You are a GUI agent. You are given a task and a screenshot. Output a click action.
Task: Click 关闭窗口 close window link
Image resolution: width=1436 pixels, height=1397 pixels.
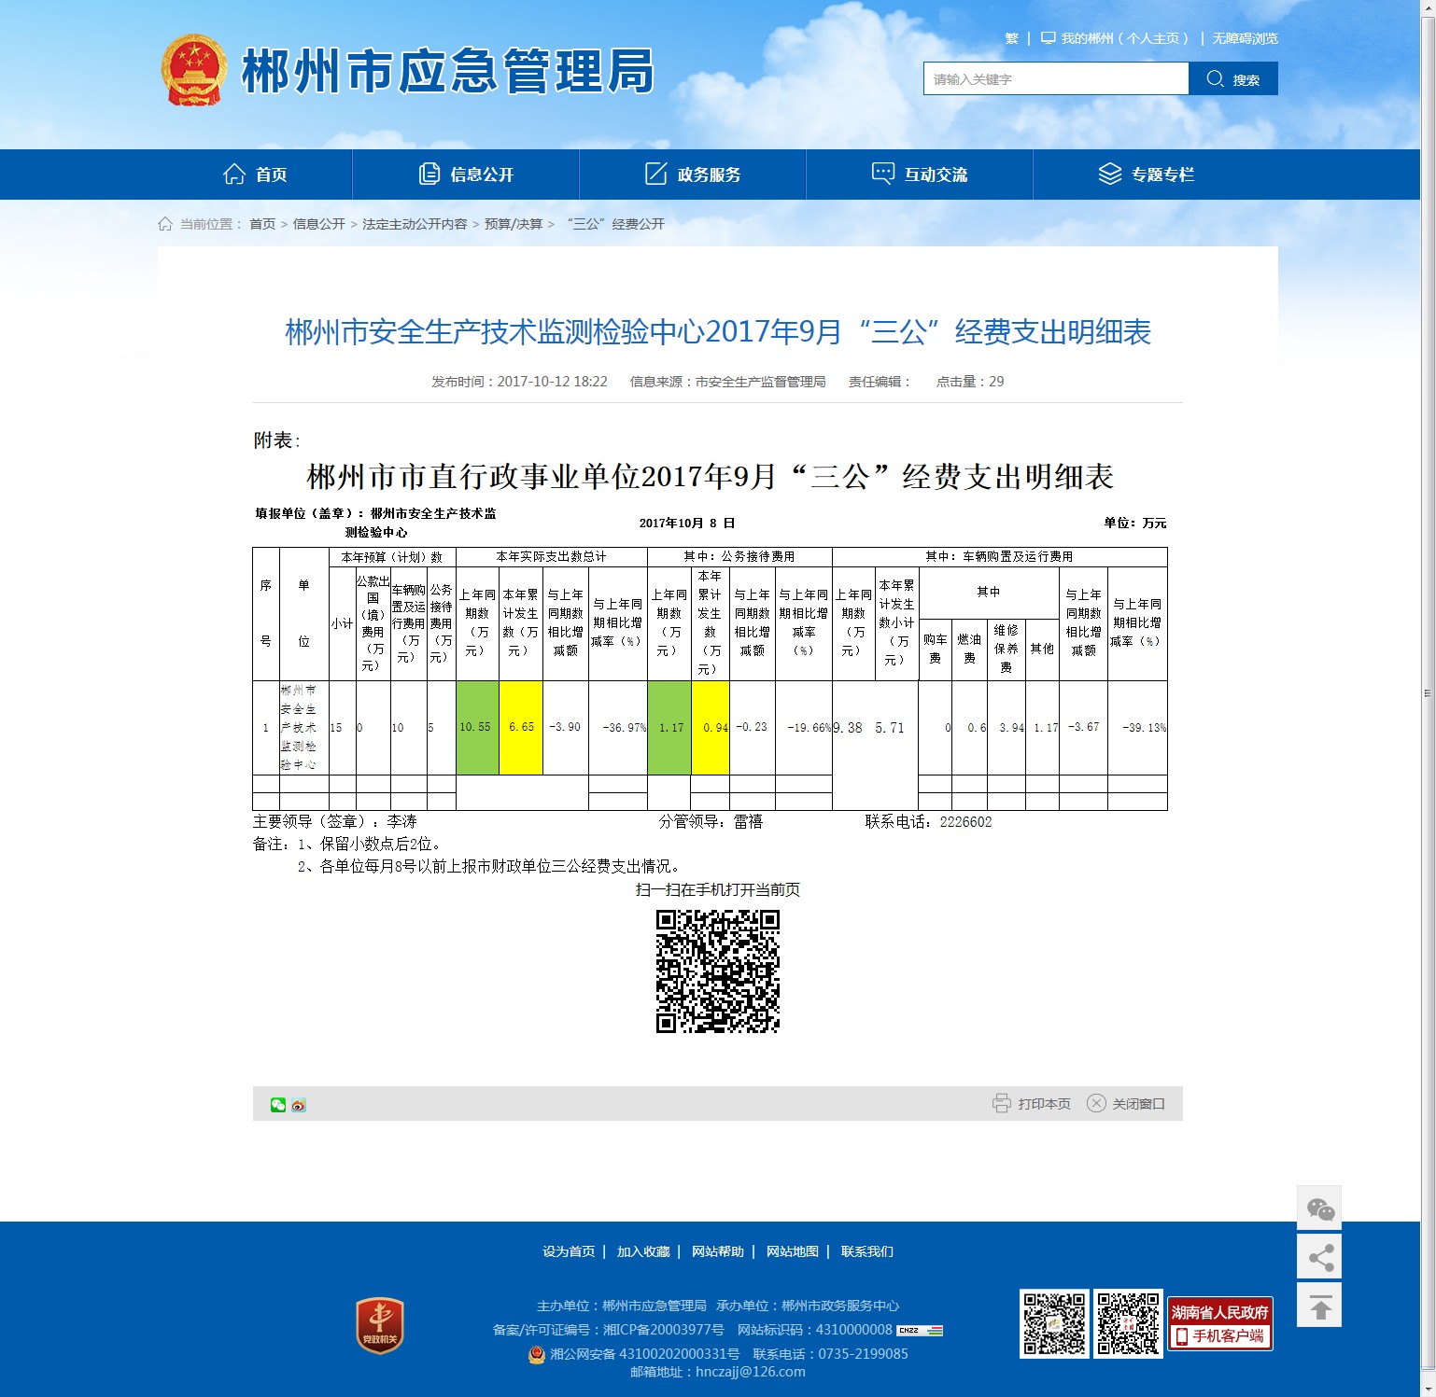(1139, 1104)
